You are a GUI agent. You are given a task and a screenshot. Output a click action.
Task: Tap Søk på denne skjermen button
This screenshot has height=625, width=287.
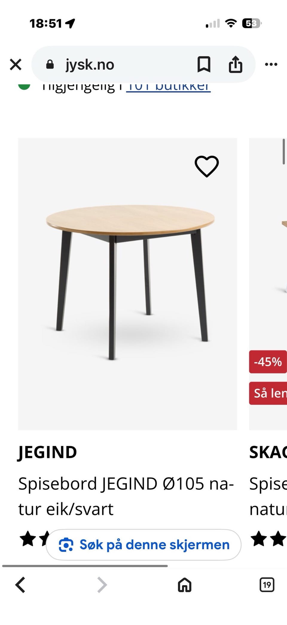pos(143,545)
